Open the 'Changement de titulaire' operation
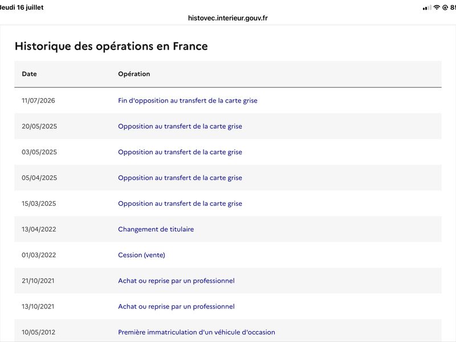Viewport: 456px width, 342px height. 156,229
